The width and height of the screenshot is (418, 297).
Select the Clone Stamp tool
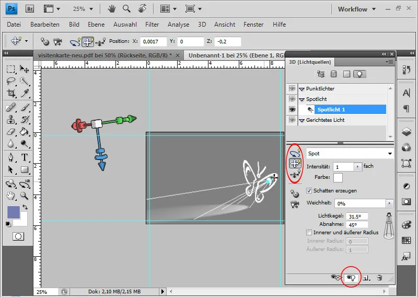[10, 120]
